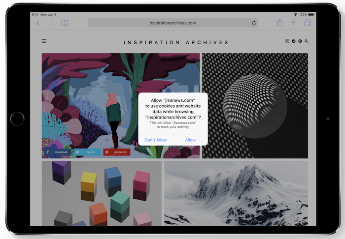This screenshot has width=345, height=239.
Task: Open Instagram icon in site header
Action: (x=287, y=42)
